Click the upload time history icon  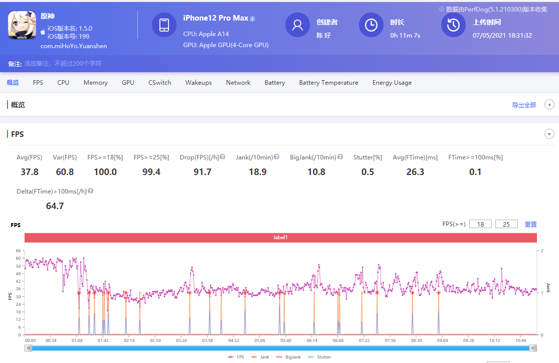coord(454,25)
